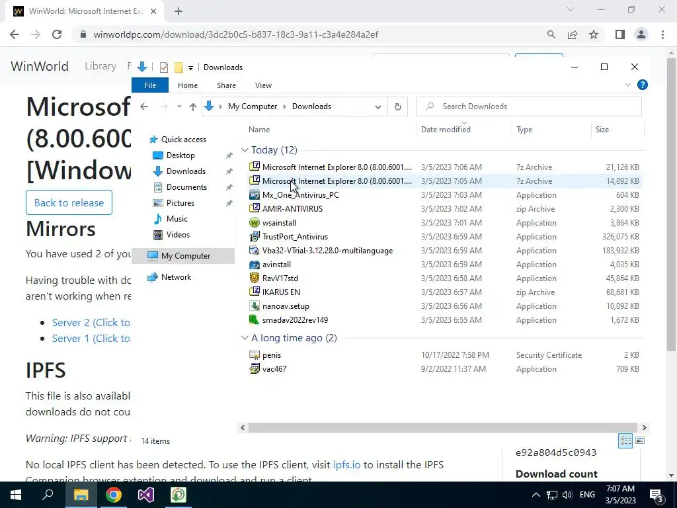Open Windows Start menu

16,495
